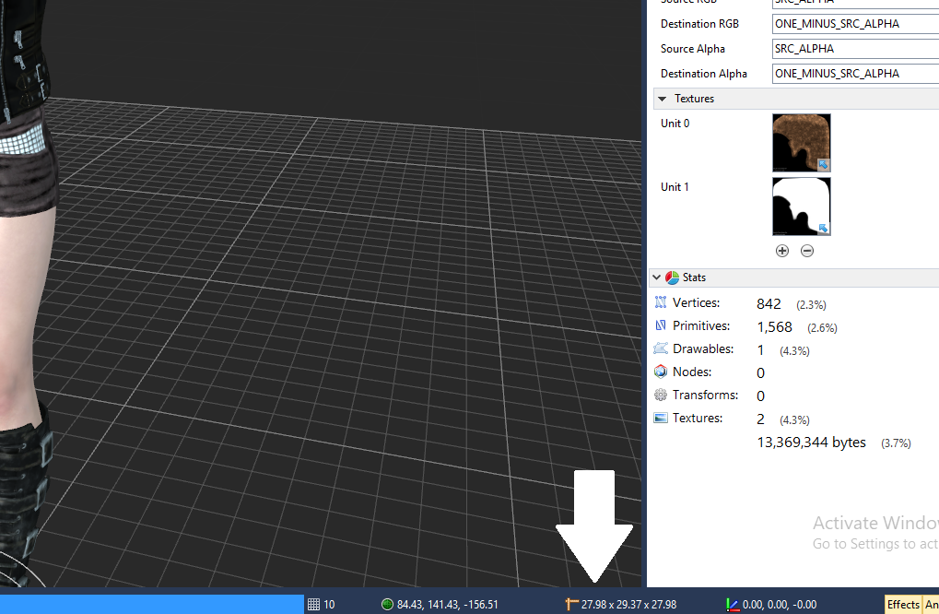The height and width of the screenshot is (614, 939).
Task: Click the Source Alpha label
Action: (x=693, y=49)
